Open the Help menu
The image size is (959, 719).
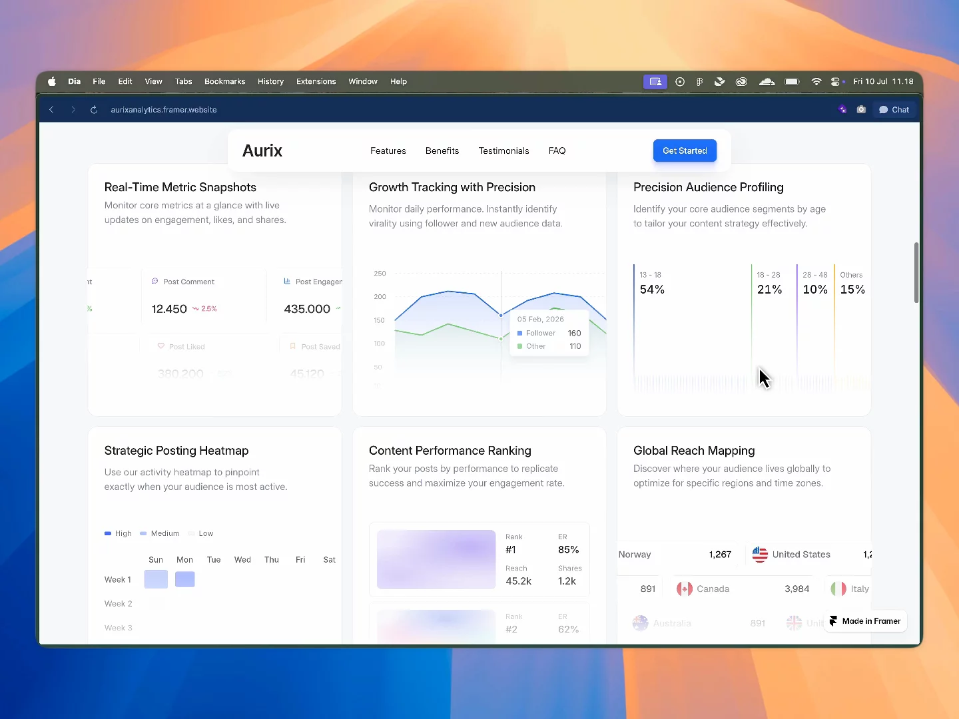coord(399,81)
